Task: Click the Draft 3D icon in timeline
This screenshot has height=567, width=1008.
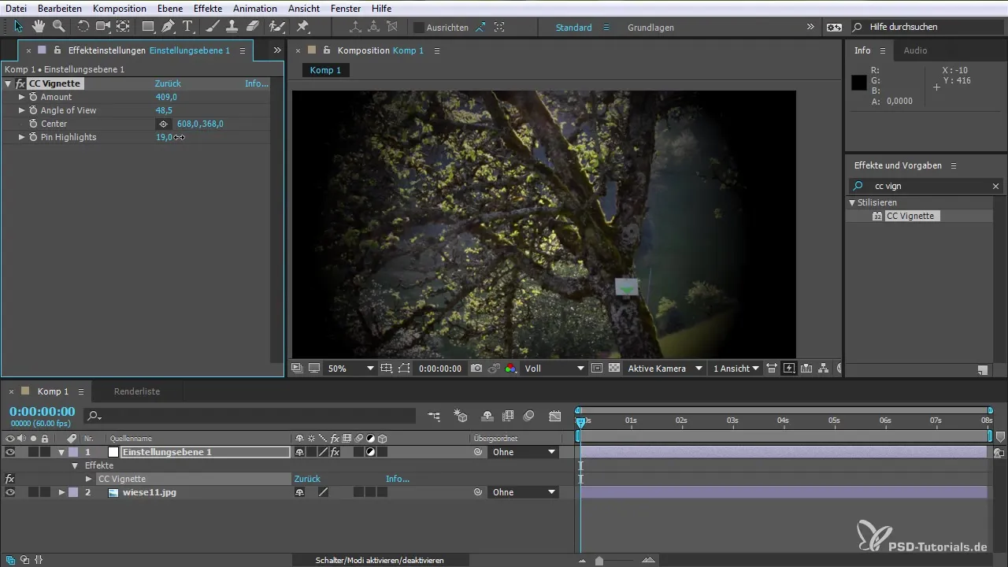Action: coord(461,416)
